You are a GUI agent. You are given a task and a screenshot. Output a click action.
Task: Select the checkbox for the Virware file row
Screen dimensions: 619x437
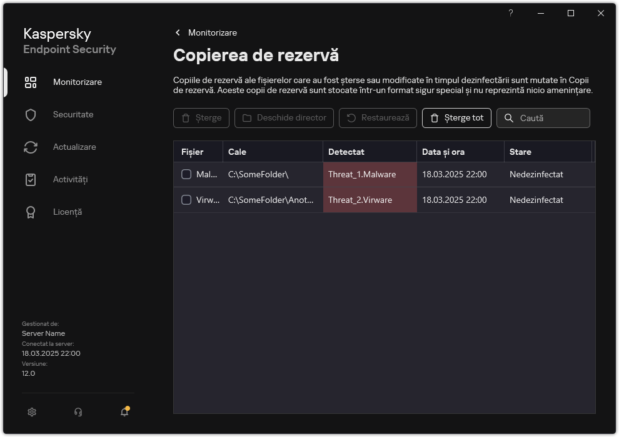click(186, 200)
